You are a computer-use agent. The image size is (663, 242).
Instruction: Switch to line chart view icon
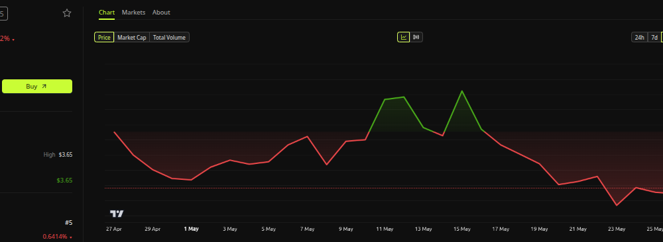click(x=404, y=37)
